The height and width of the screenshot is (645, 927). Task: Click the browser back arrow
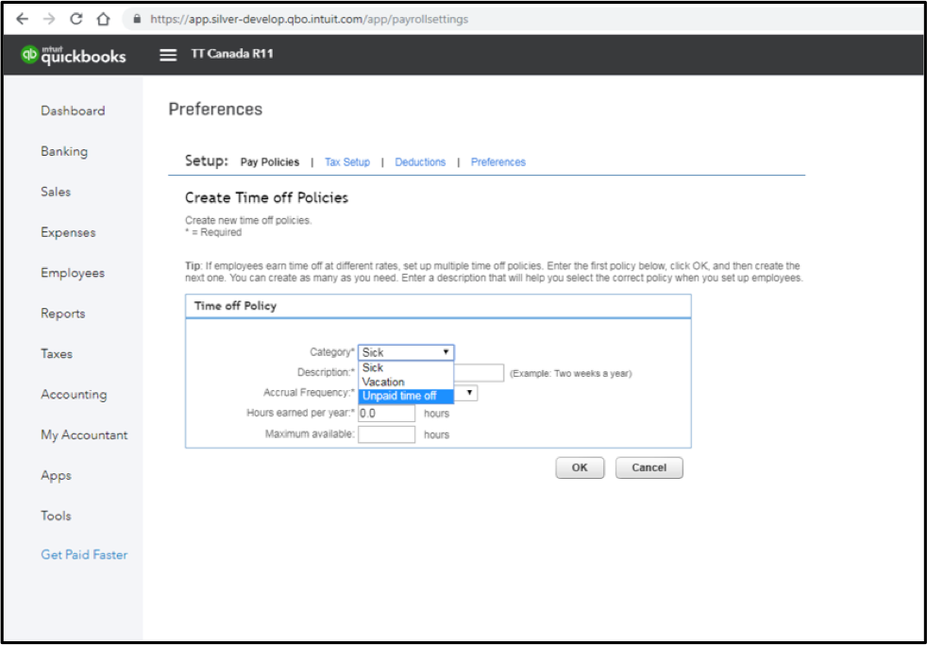(22, 19)
